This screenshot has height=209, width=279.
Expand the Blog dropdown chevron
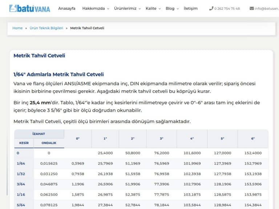click(178, 9)
